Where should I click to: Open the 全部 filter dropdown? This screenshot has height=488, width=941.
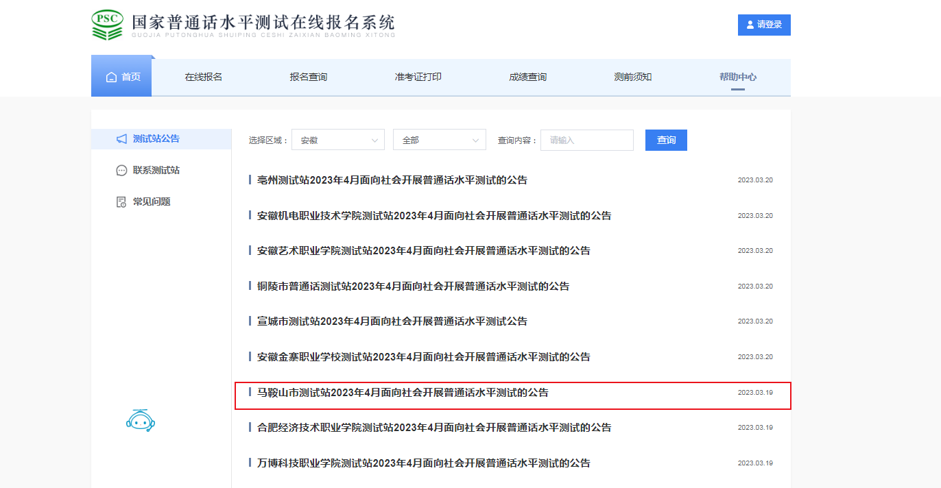pyautogui.click(x=439, y=140)
